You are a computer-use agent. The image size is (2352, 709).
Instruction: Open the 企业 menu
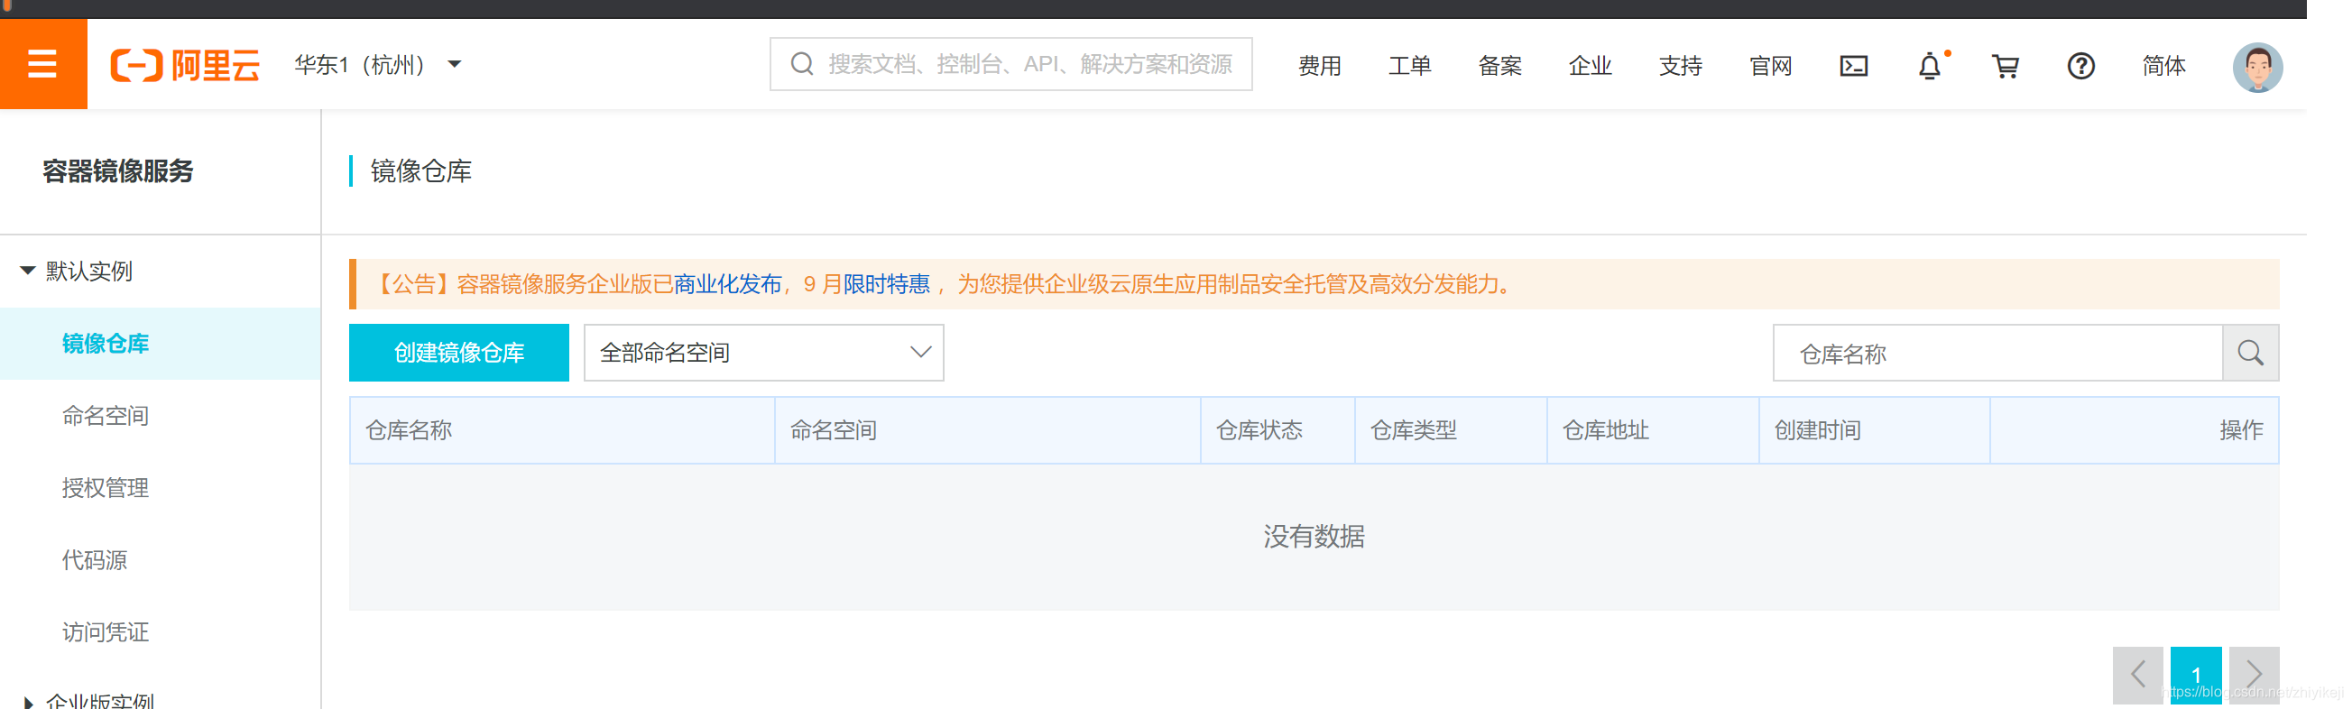click(1591, 66)
